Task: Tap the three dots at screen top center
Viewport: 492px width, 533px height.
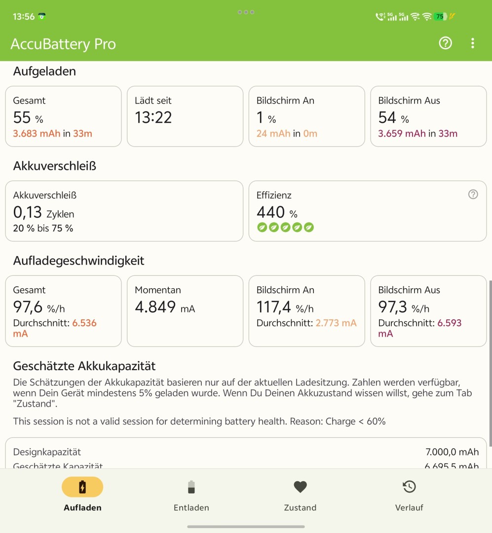Action: point(246,12)
